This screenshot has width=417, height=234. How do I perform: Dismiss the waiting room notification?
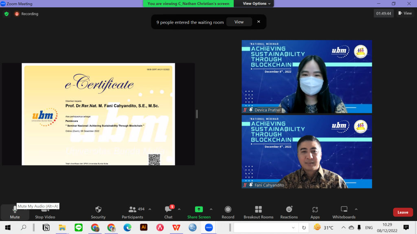(x=259, y=22)
